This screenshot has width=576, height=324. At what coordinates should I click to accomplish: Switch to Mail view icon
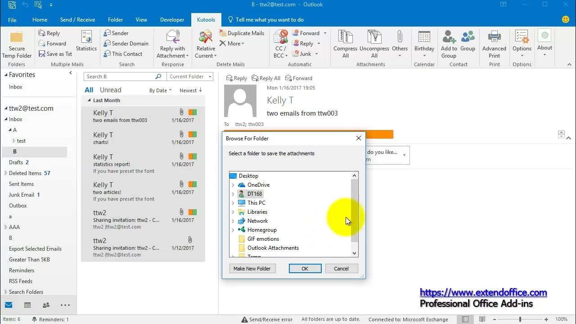pos(9,305)
